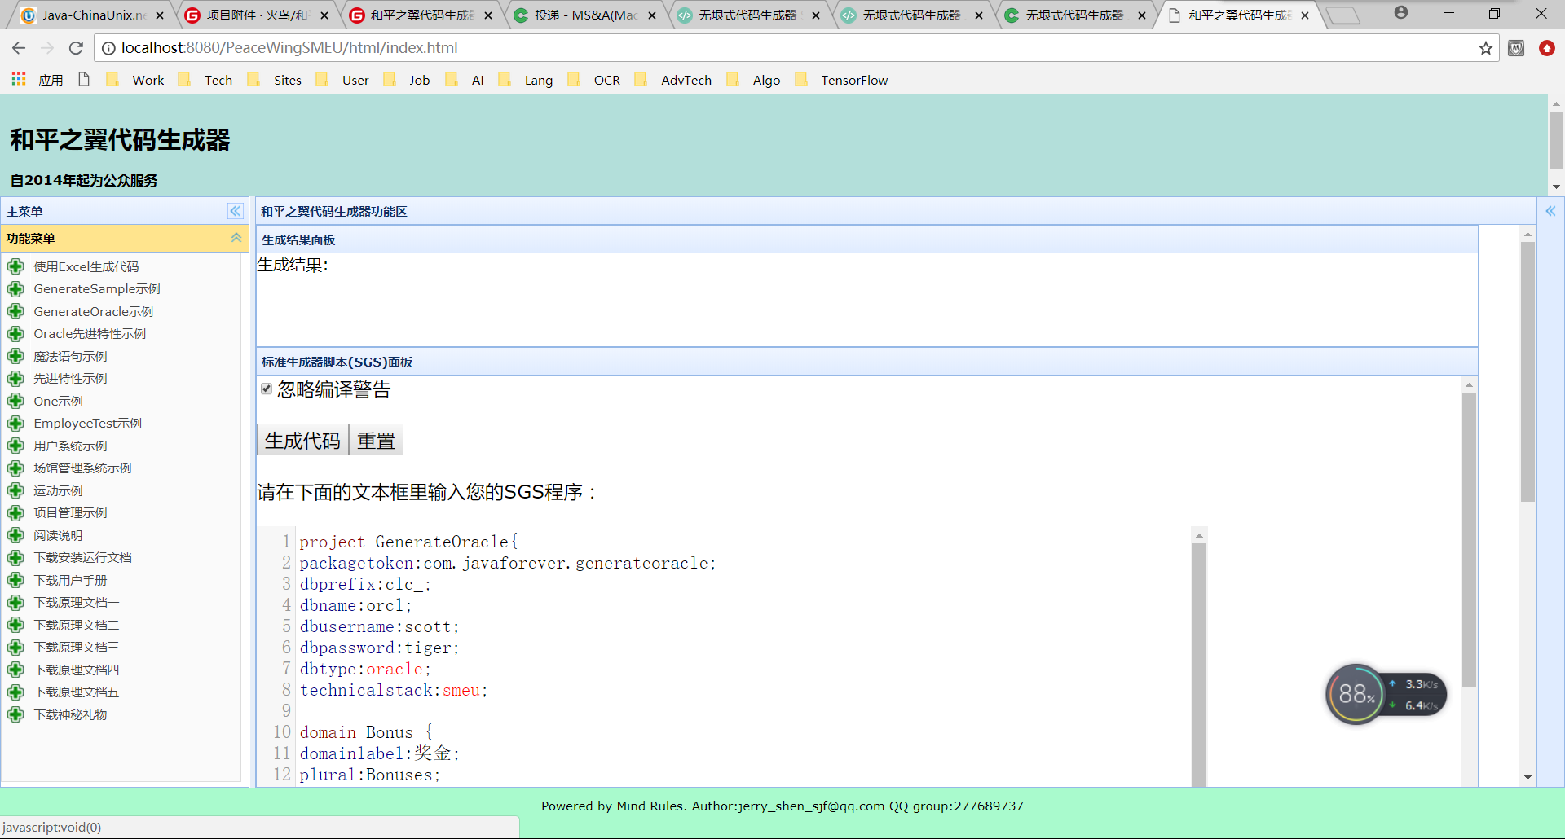Open the Chrome apps grid icon
Viewport: 1565px width, 839px height.
click(19, 79)
